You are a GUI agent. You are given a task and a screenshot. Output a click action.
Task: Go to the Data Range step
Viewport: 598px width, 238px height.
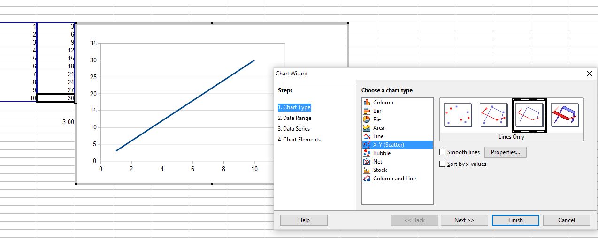pyautogui.click(x=297, y=118)
